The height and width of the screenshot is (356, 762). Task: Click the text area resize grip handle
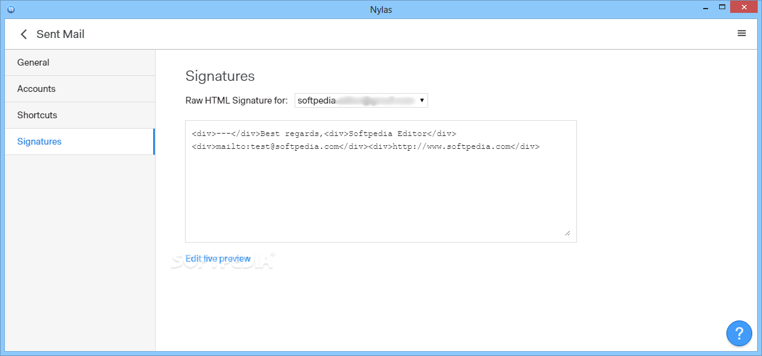click(567, 233)
